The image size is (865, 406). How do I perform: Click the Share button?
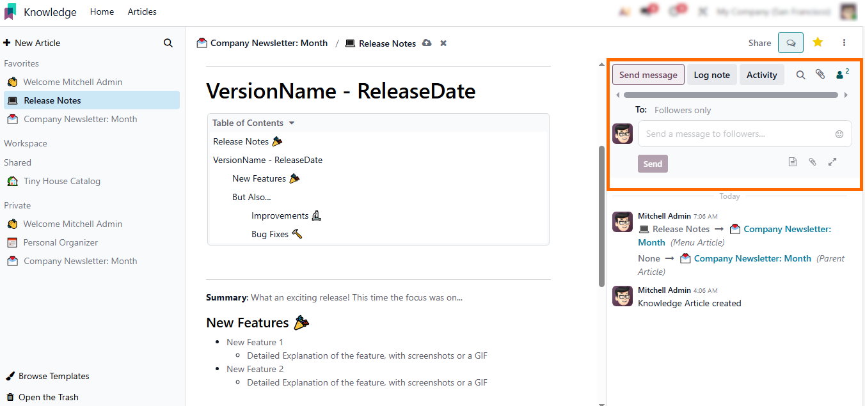759,43
